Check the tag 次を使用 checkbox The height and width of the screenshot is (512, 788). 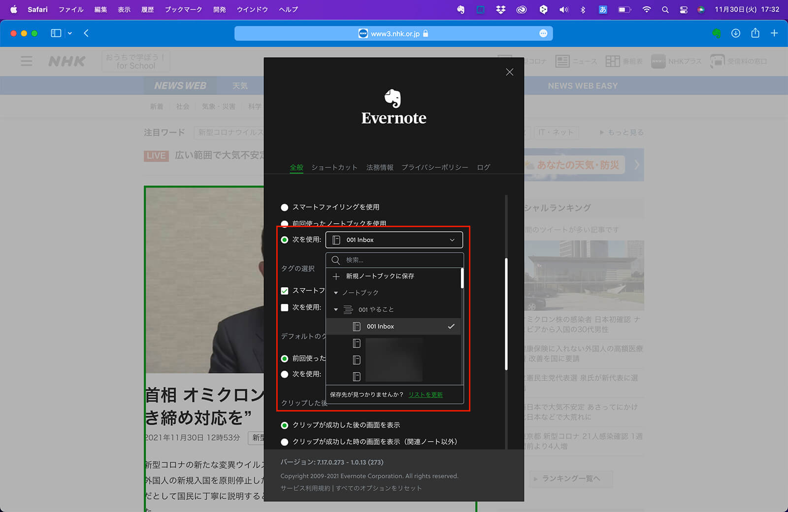pos(284,307)
